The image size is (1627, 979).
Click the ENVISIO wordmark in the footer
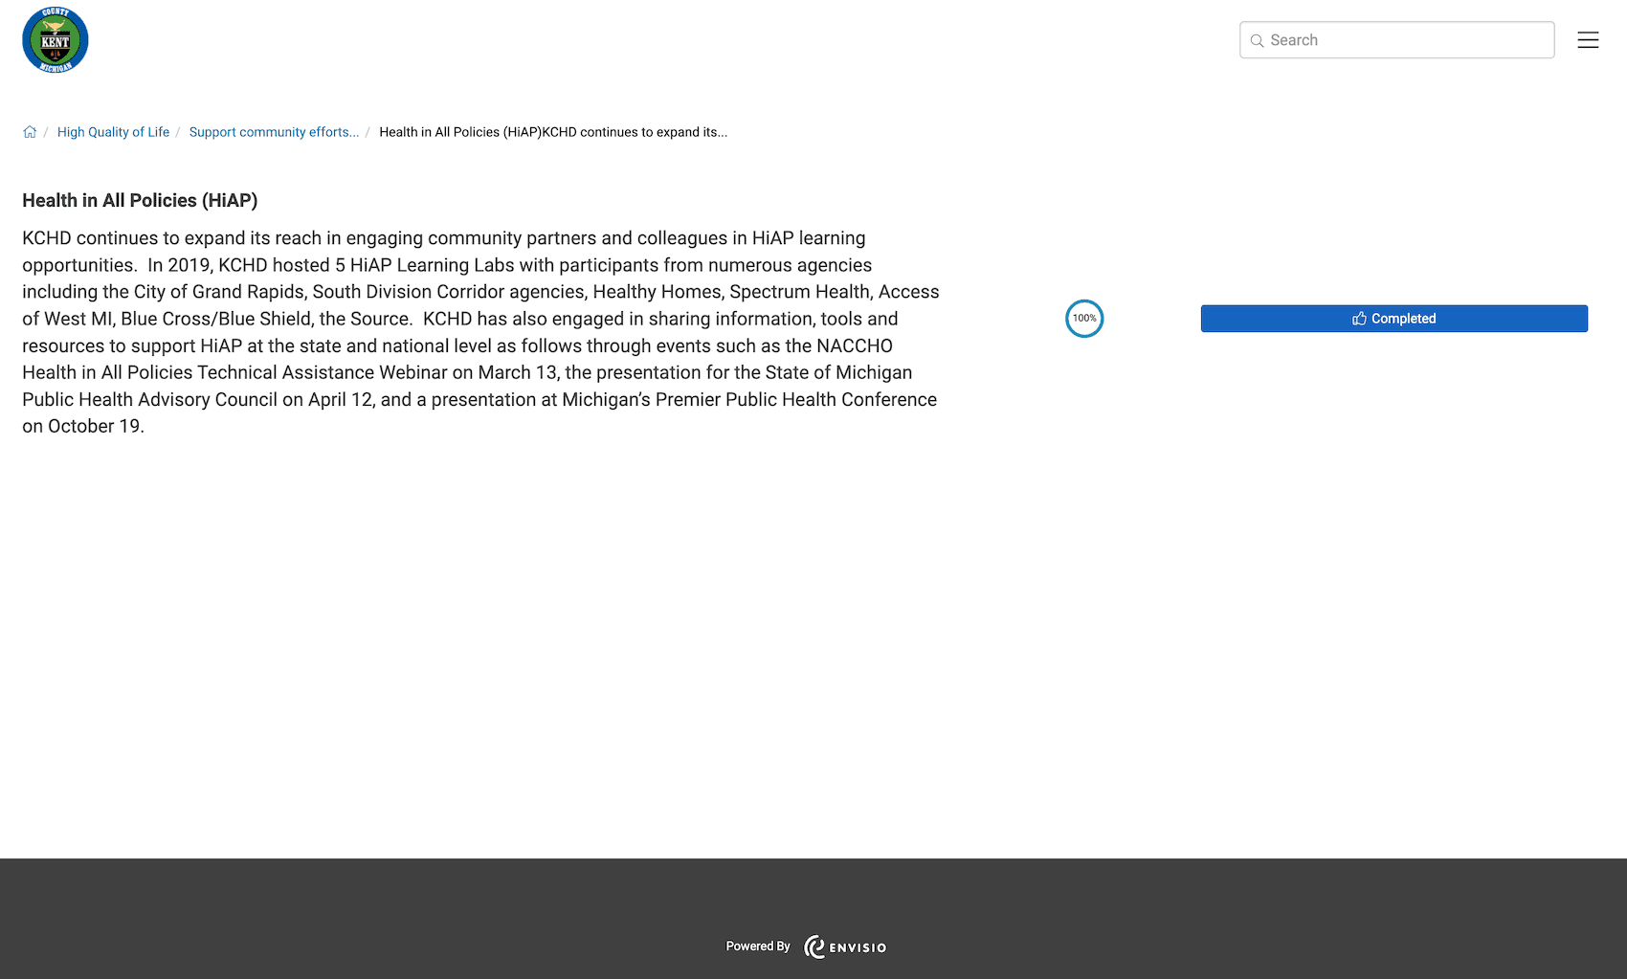click(x=858, y=947)
